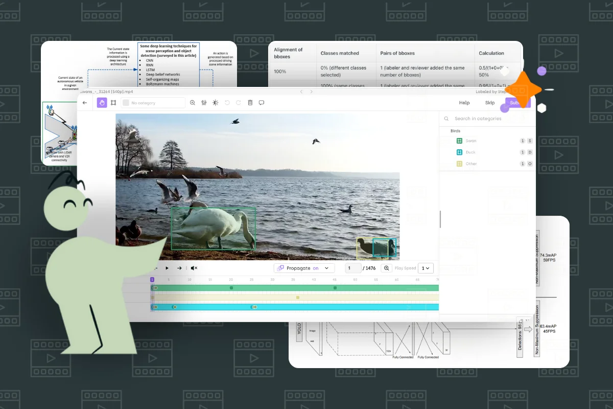Select the hand panning tool

pyautogui.click(x=102, y=102)
